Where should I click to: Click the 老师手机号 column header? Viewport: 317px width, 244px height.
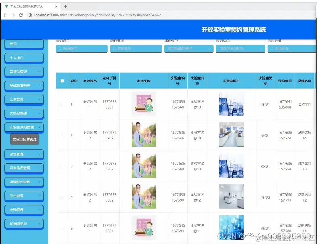pyautogui.click(x=109, y=81)
